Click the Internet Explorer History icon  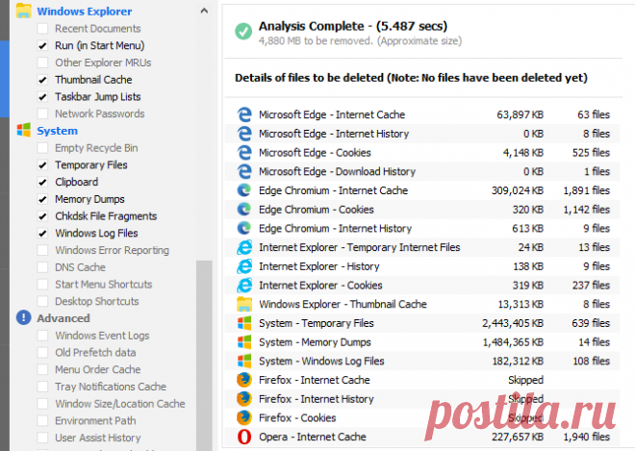point(244,266)
